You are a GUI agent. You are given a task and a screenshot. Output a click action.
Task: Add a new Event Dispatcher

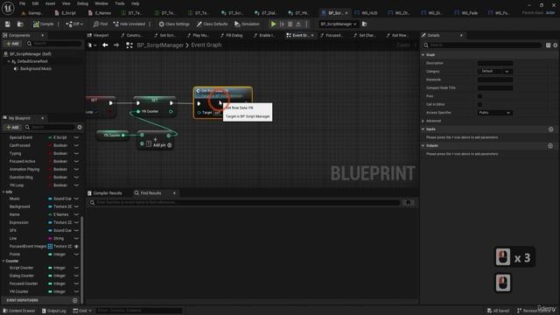click(x=74, y=300)
